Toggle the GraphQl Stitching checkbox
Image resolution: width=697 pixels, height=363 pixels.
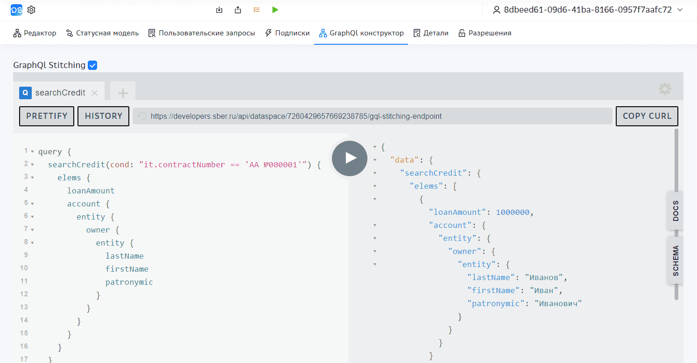[92, 65]
